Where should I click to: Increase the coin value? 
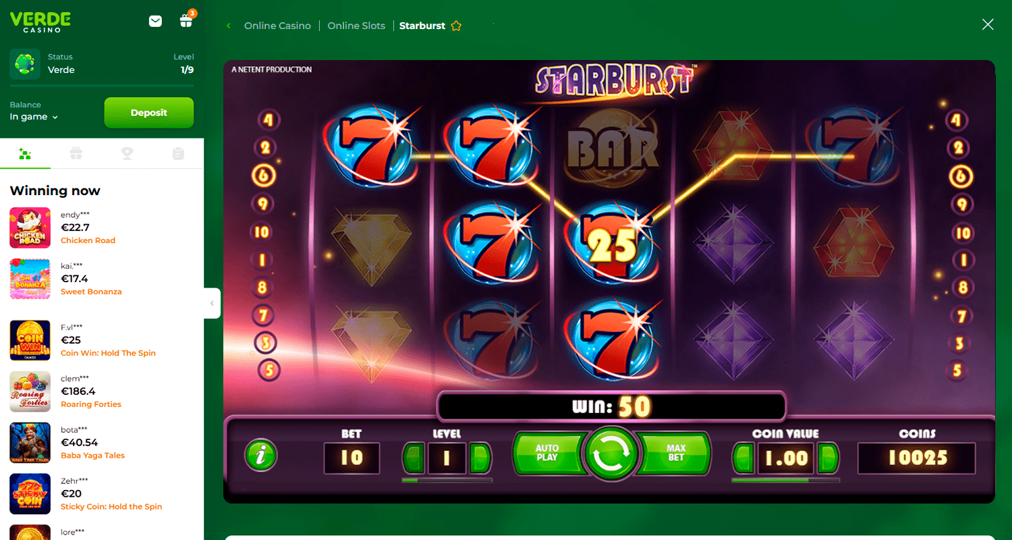point(827,458)
